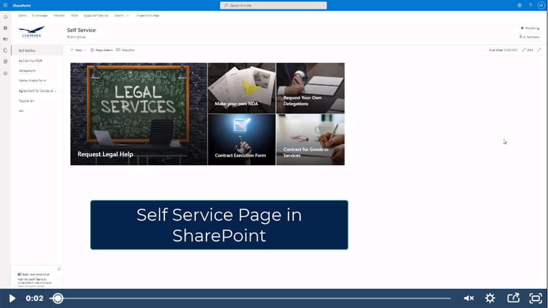Open video player settings gear
The width and height of the screenshot is (548, 308).
pyautogui.click(x=490, y=298)
